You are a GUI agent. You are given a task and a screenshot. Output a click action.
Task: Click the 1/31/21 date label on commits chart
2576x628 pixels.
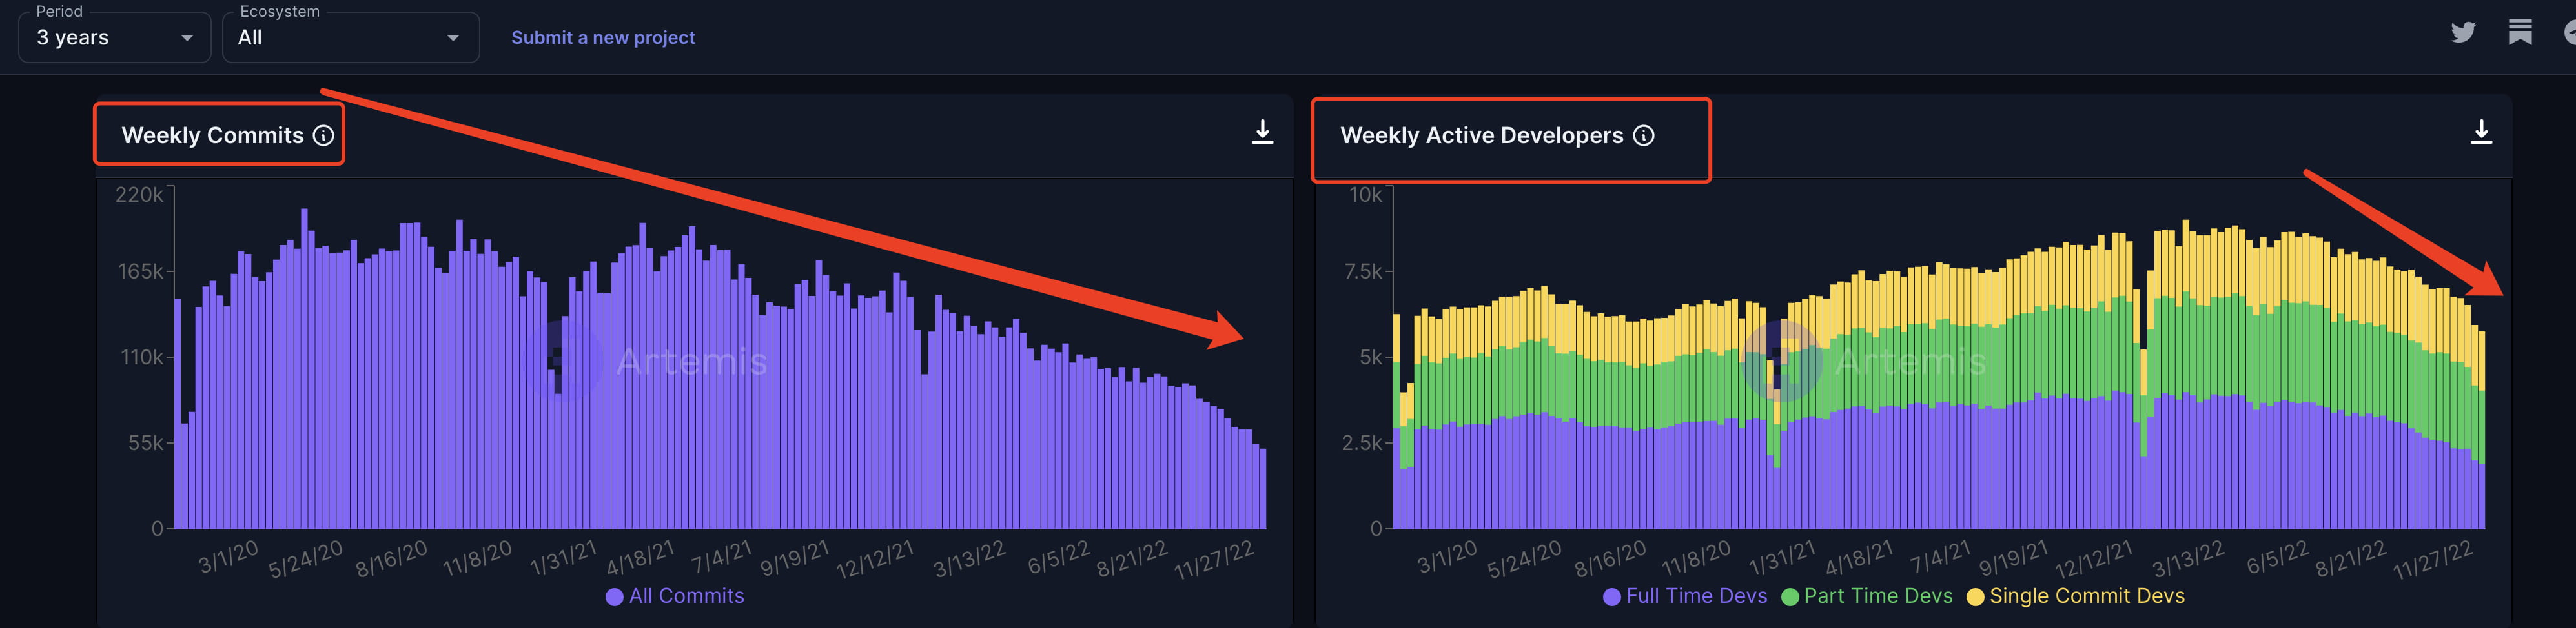563,558
